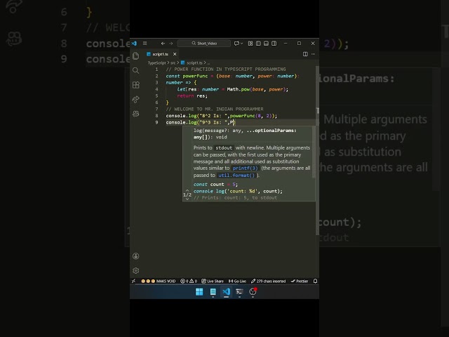Click Live Share in the status bar

pos(213,281)
